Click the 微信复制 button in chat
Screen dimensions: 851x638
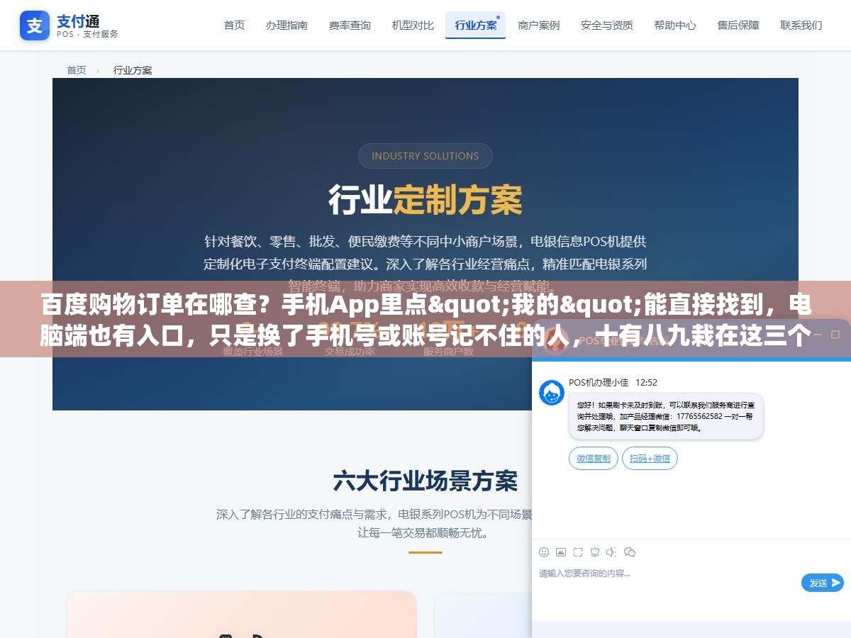[x=594, y=459]
